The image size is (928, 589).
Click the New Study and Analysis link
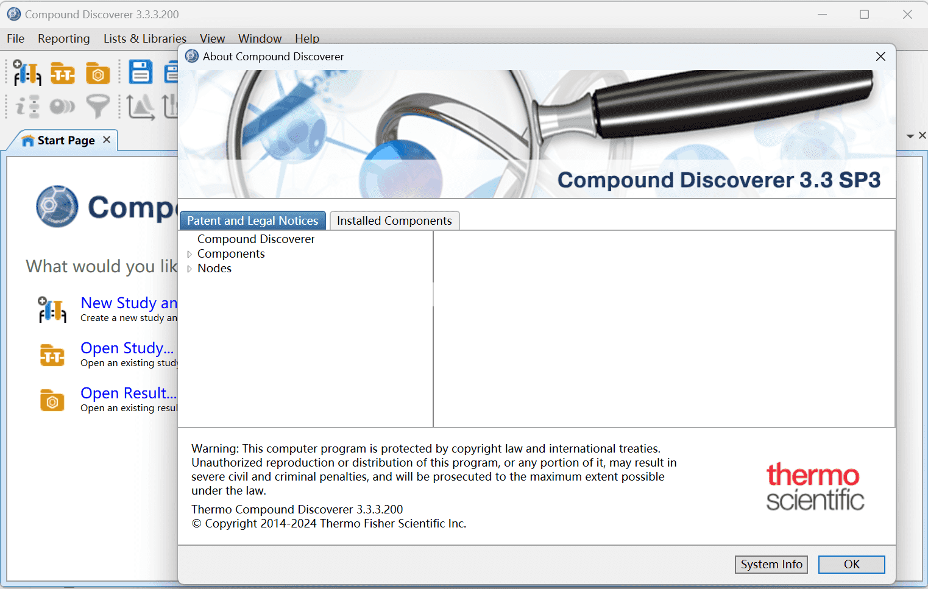[129, 303]
